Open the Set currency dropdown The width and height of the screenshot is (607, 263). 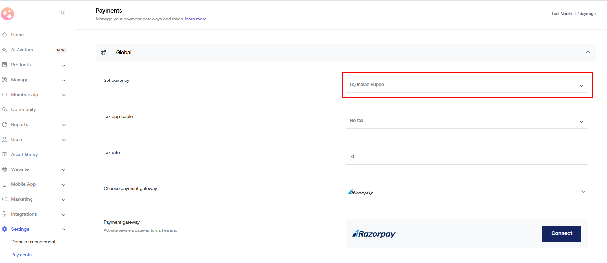point(466,85)
